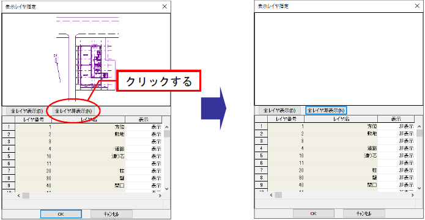This screenshot has width=425, height=220.
Task: Toggle 表示 cell for layer 敷地, left table
Action: [144, 134]
